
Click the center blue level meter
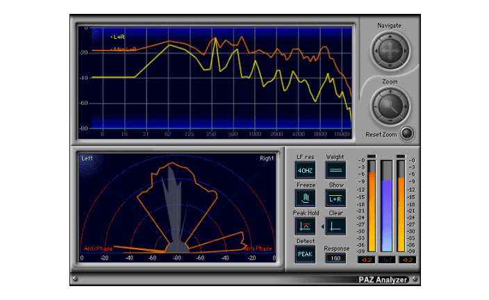(x=387, y=206)
